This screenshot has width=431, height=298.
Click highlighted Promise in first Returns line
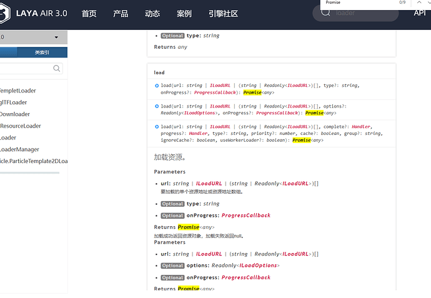point(188,227)
